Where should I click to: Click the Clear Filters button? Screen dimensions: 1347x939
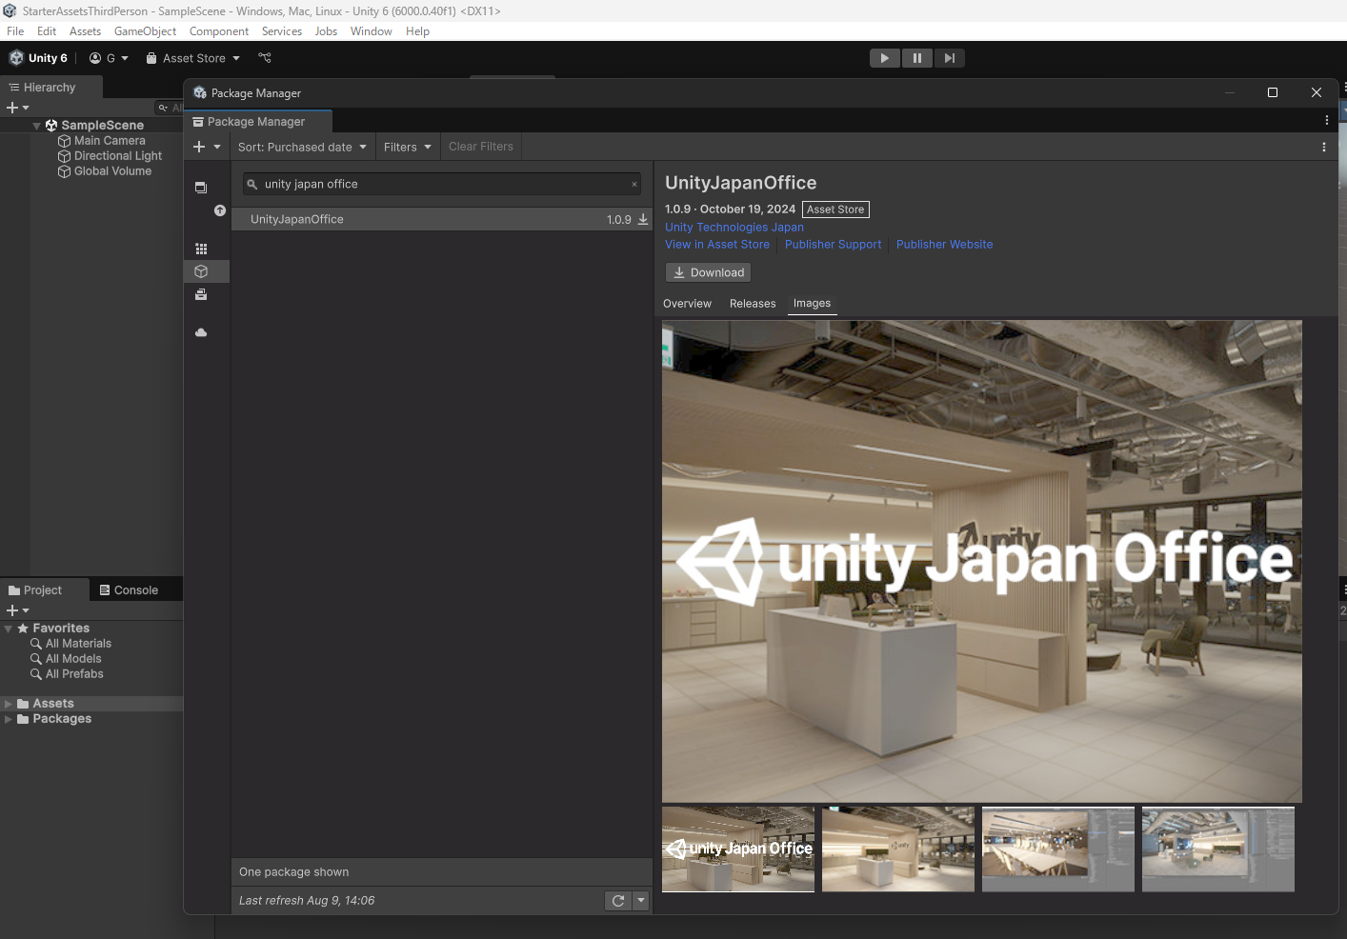(x=480, y=147)
